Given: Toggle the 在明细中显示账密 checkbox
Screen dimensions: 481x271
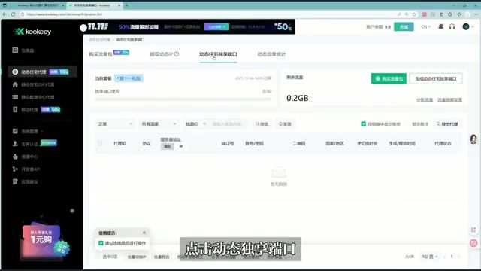Looking at the screenshot, I should click(364, 124).
